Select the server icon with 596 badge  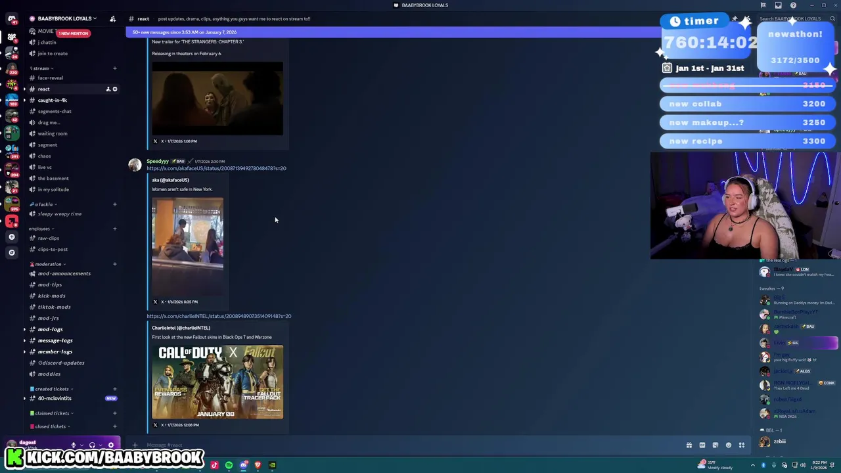click(11, 204)
